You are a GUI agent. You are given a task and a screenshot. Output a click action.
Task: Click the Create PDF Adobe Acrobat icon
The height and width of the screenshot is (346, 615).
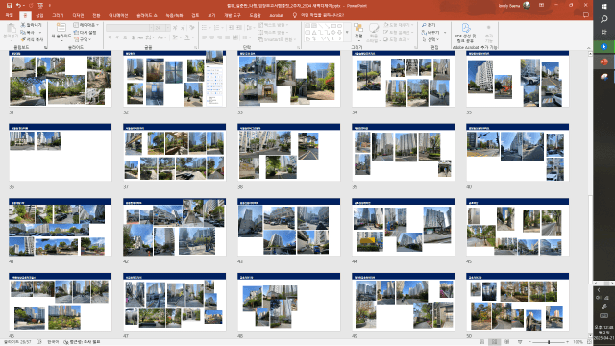point(465,28)
